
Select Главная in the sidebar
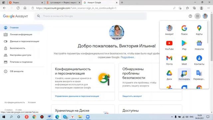point(22,28)
